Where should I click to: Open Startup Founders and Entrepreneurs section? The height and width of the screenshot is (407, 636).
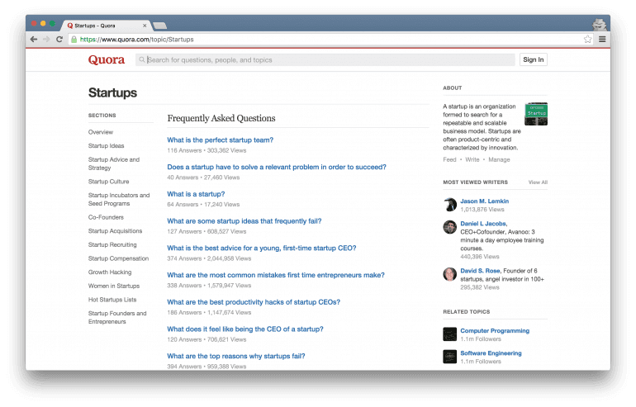coord(117,317)
